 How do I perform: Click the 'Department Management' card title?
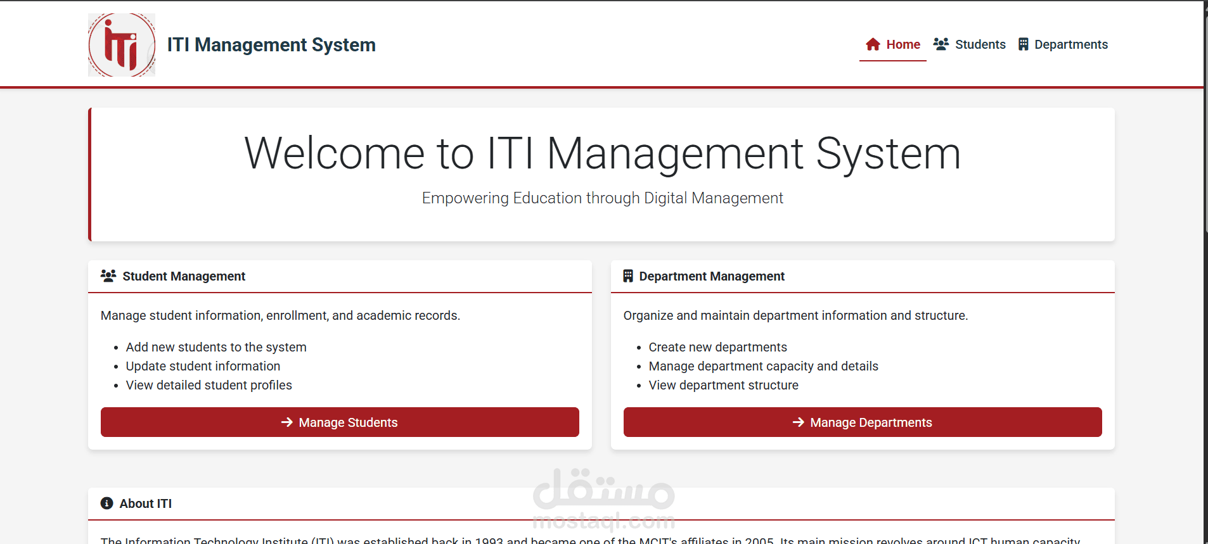[712, 276]
